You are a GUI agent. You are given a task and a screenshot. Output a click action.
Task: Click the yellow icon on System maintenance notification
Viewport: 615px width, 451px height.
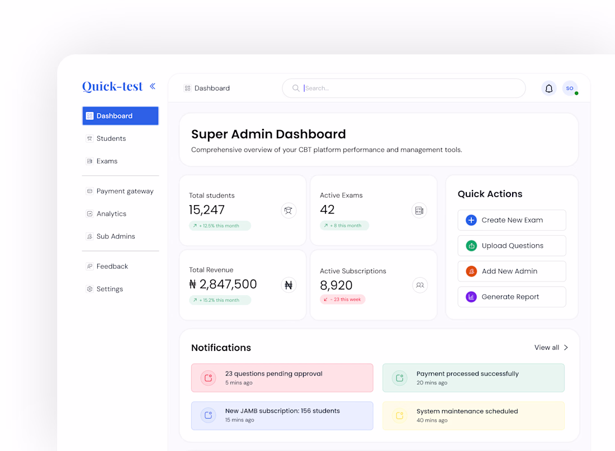400,416
